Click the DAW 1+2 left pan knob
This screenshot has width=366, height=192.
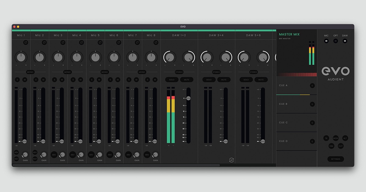(x=170, y=57)
